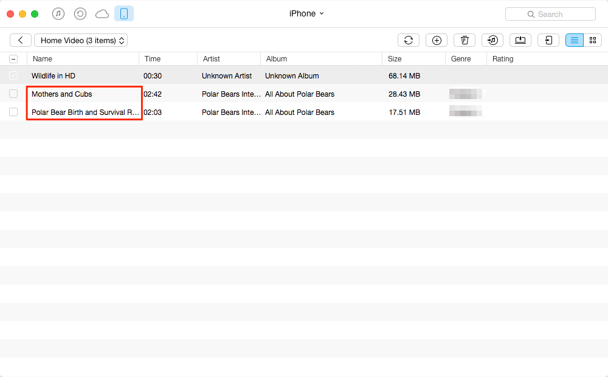Select the Mothers and Cubs name

pyautogui.click(x=61, y=94)
